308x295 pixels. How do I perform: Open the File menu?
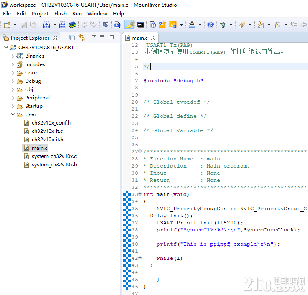pyautogui.click(x=7, y=14)
